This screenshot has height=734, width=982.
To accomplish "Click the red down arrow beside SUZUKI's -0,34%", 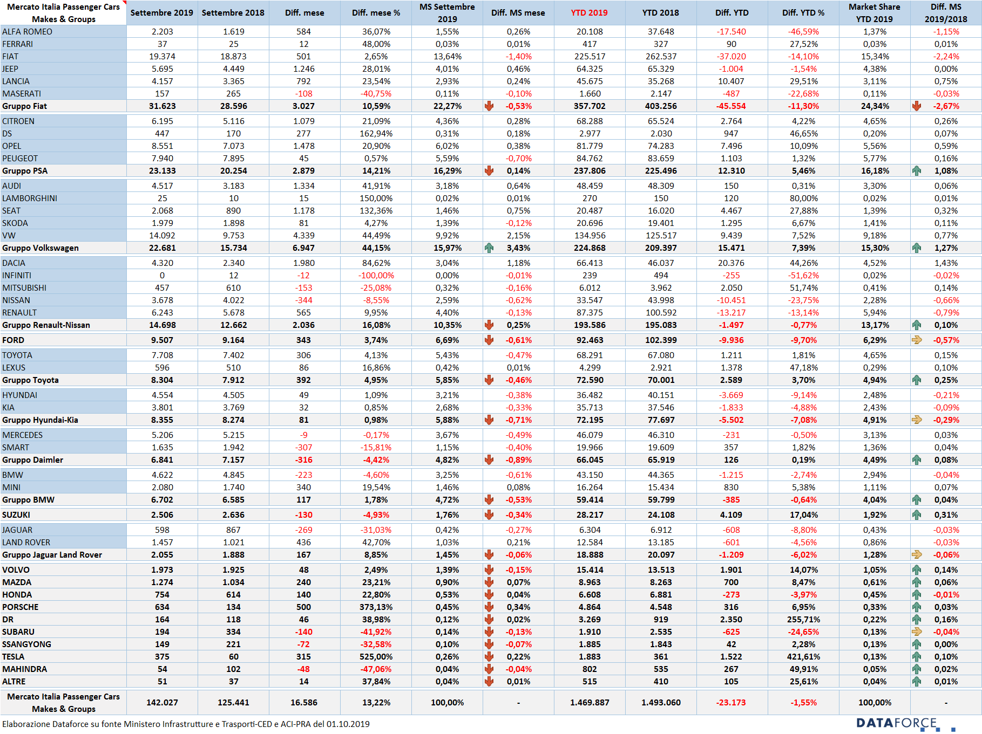I will coord(489,515).
